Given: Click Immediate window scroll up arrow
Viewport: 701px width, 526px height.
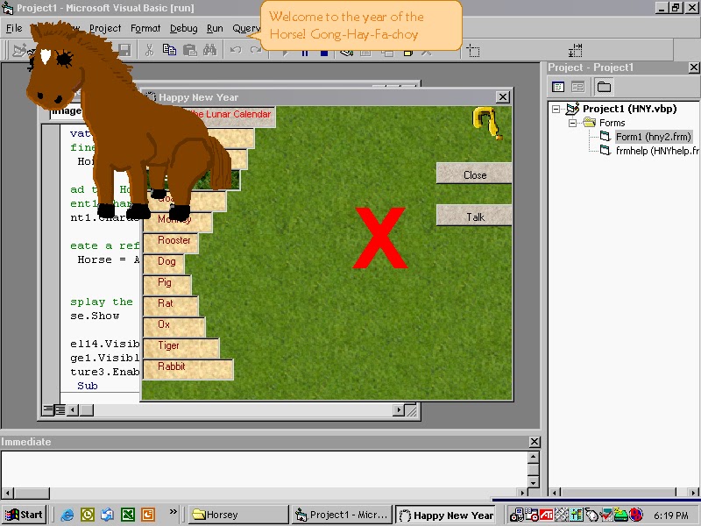Looking at the screenshot, I should click(x=533, y=457).
